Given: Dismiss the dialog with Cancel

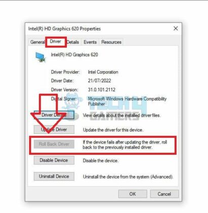Looking at the screenshot, I should coord(164,194).
